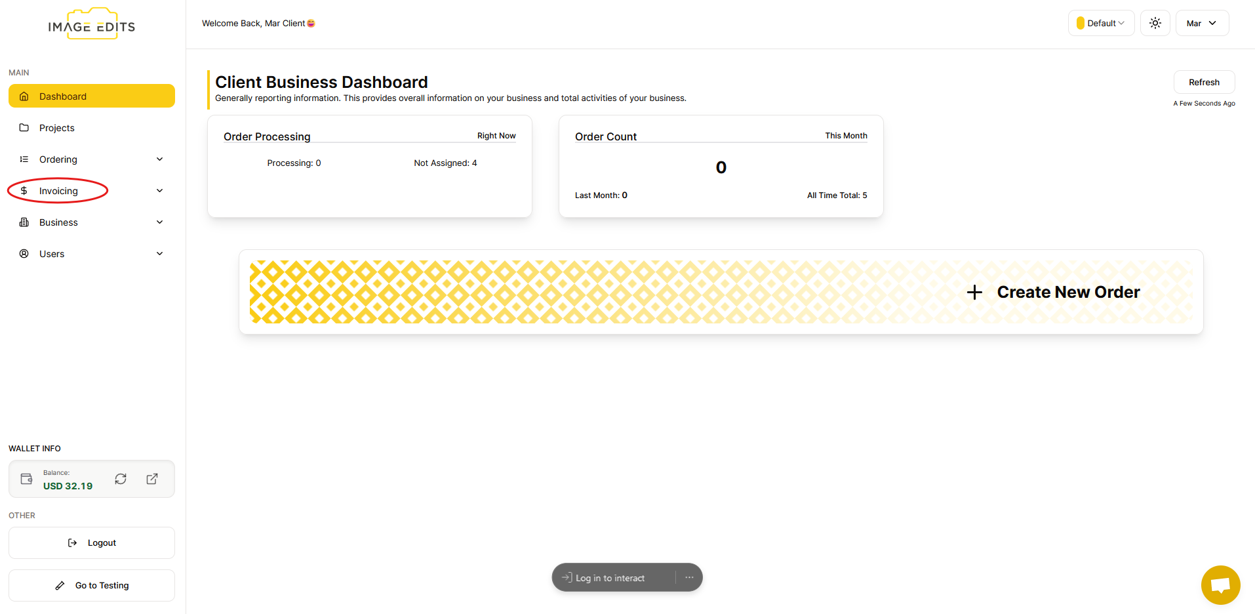Expand the Users submenu chevron
Viewport: 1255px width, 614px height.
tap(159, 254)
